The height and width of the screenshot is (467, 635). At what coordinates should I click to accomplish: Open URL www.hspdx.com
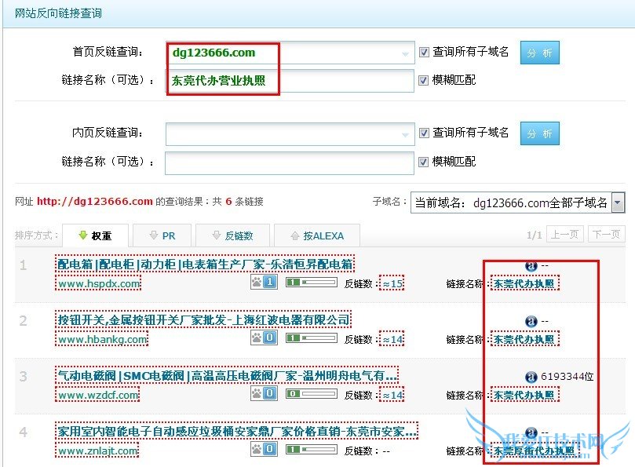click(x=98, y=283)
